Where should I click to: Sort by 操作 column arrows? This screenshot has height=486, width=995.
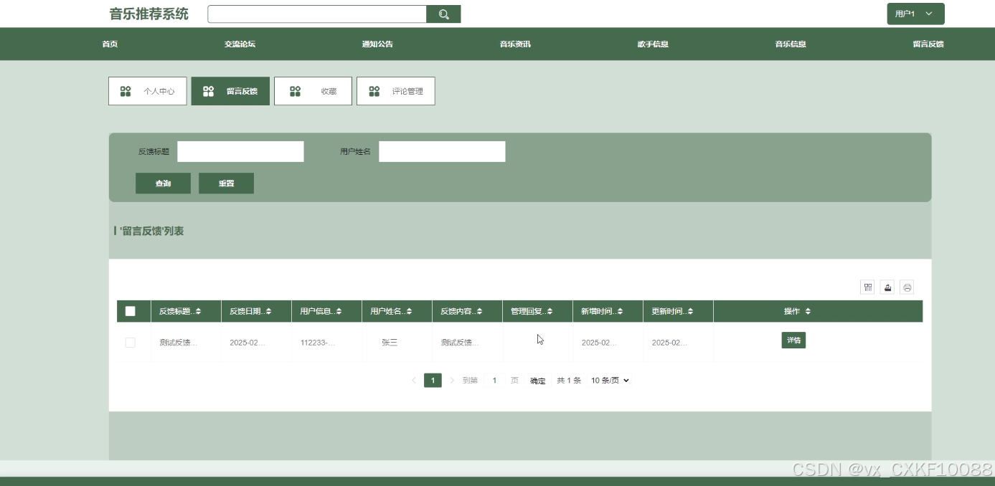tap(808, 311)
